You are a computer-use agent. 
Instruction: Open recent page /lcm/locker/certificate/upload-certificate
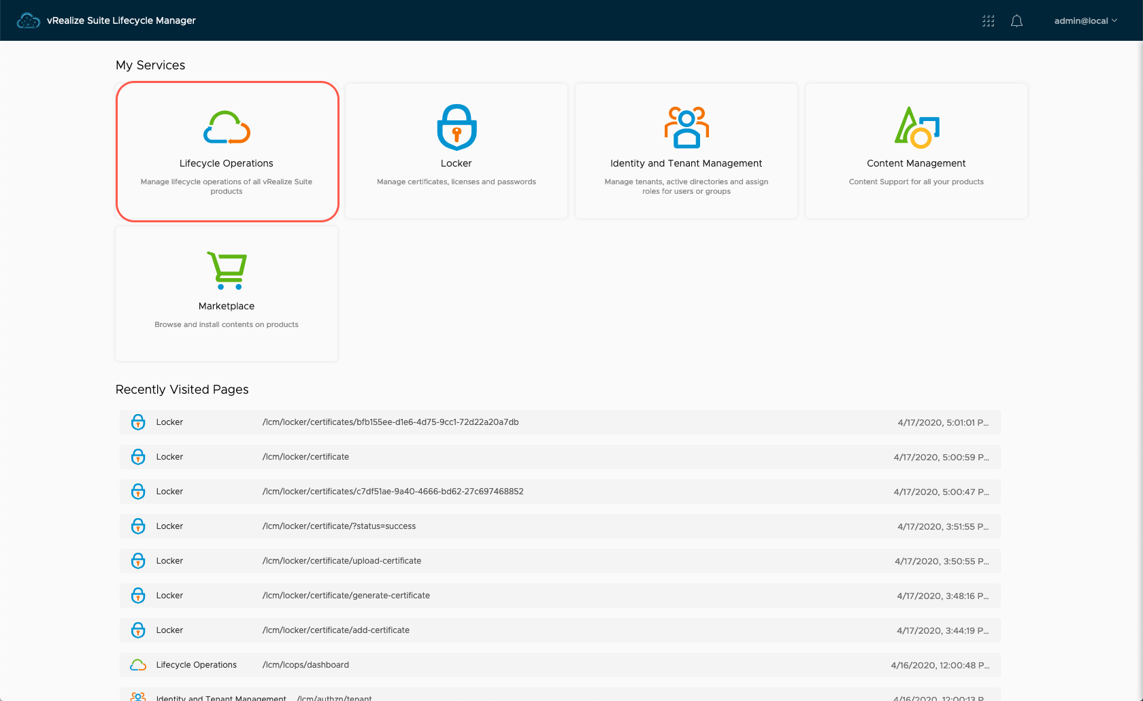pyautogui.click(x=342, y=561)
